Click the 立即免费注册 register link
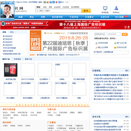 coord(108,52)
